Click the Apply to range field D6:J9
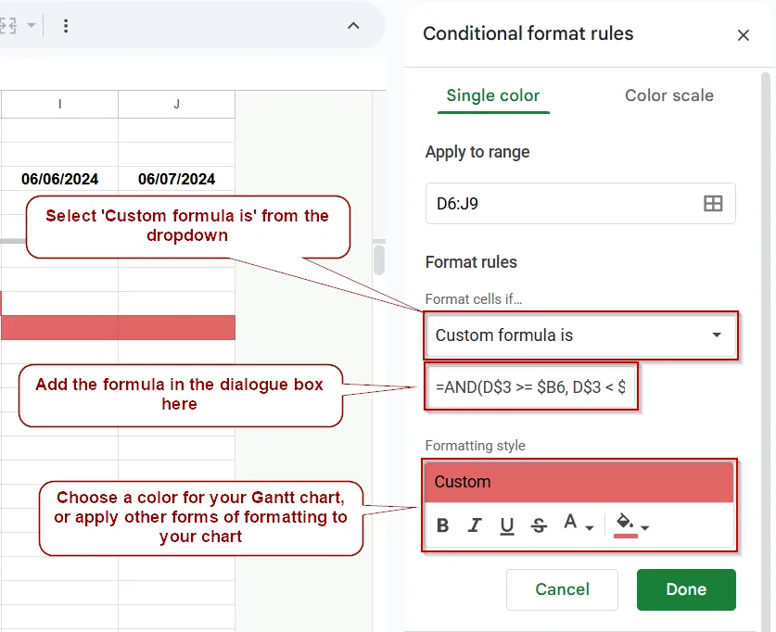776x632 pixels. (x=580, y=203)
